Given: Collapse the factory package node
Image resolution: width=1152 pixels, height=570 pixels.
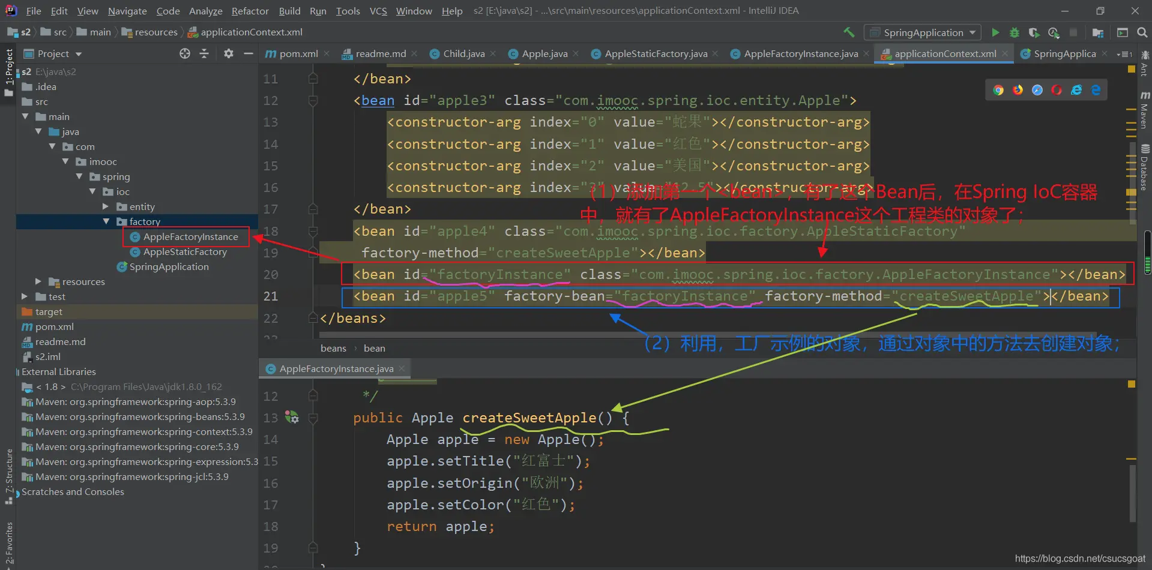Looking at the screenshot, I should pos(106,221).
